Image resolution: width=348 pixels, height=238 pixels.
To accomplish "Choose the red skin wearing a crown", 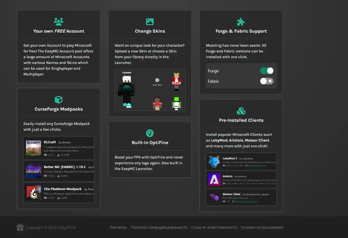I will (176, 81).
